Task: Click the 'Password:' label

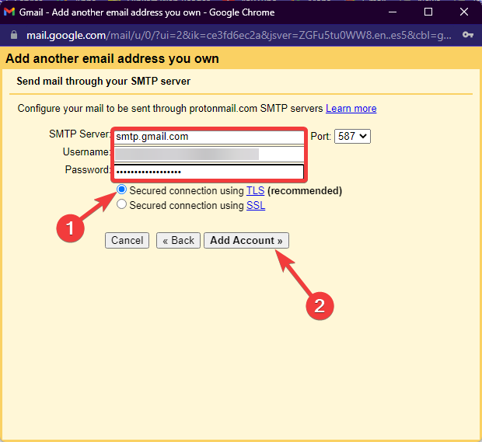Action: tap(88, 169)
